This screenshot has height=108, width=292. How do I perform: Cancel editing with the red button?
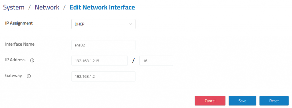[210, 101]
